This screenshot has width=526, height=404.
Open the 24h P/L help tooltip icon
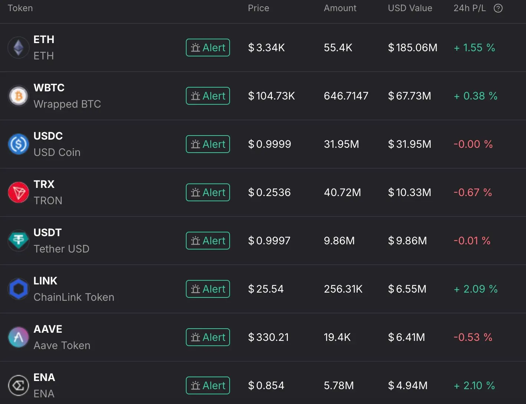[498, 8]
